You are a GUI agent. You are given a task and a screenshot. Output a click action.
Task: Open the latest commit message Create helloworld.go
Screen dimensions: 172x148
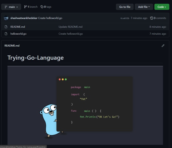[x=50, y=18]
